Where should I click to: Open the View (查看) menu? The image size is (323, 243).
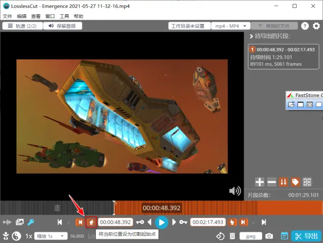36,16
